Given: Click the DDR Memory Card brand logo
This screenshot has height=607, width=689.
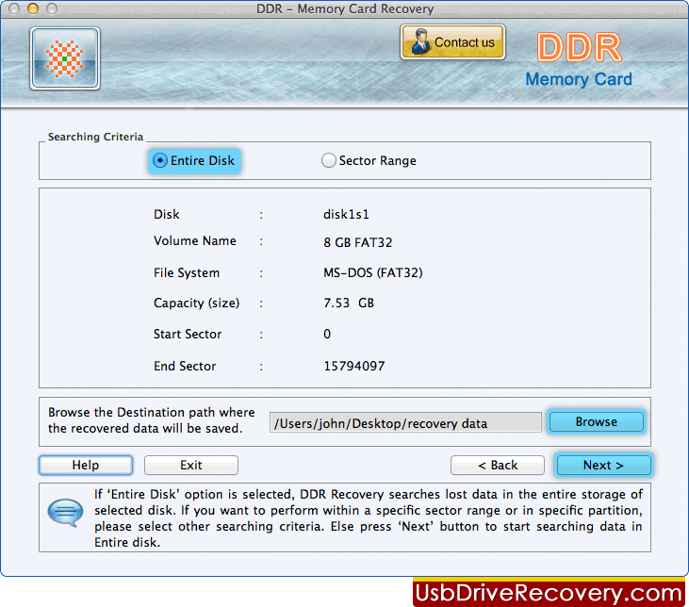Looking at the screenshot, I should pyautogui.click(x=579, y=59).
